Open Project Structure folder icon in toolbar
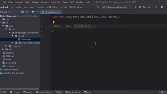Image resolution: width=167 pixels, height=94 pixels. pyautogui.click(x=162, y=7)
